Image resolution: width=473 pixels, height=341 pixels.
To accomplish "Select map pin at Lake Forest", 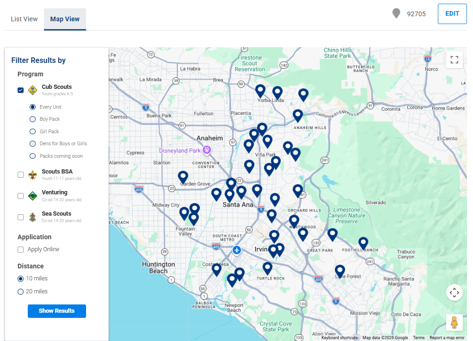I will coord(340,271).
